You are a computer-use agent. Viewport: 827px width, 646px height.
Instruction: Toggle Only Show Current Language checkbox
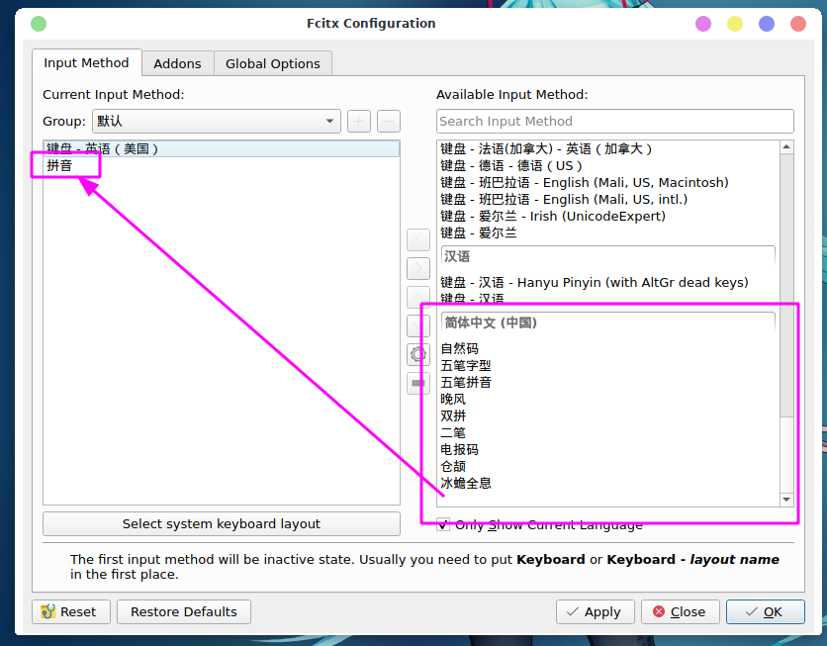click(443, 525)
